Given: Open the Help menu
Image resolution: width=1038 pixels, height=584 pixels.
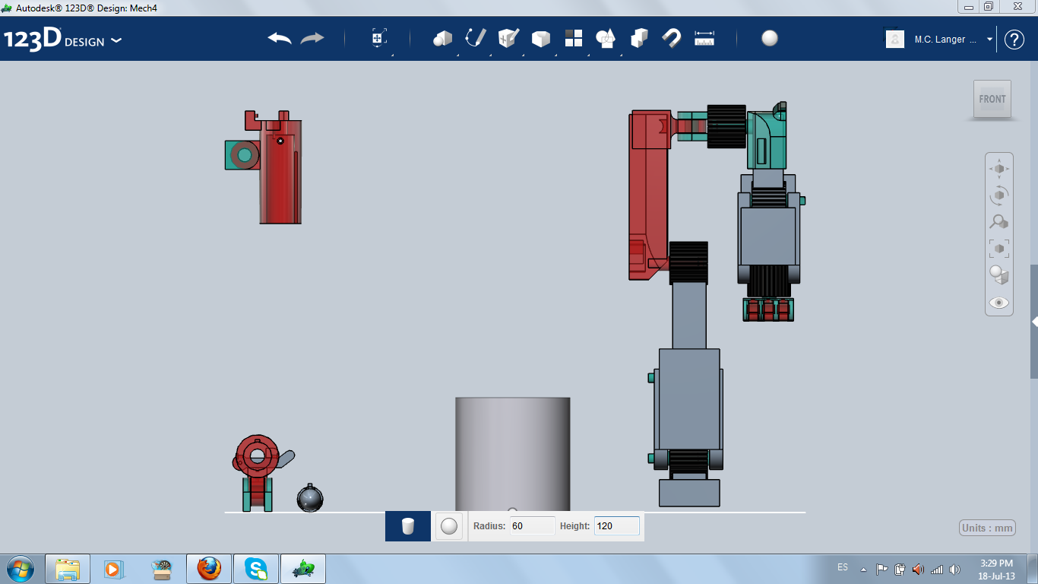Looking at the screenshot, I should (x=1014, y=40).
